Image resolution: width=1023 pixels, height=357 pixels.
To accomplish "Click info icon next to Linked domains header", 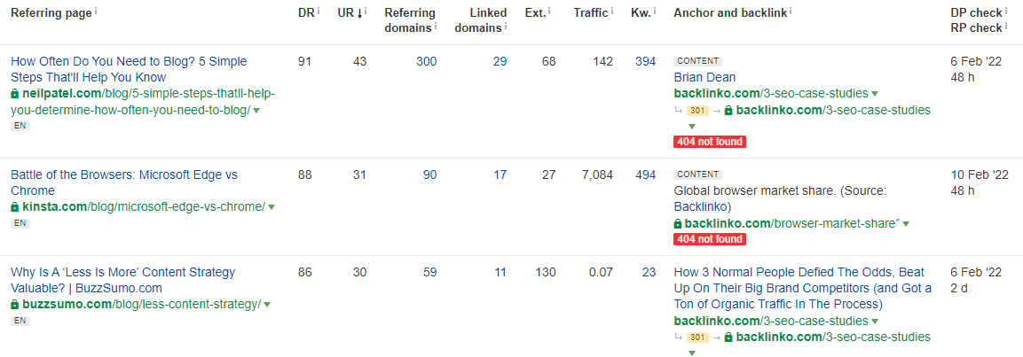I will (x=506, y=26).
